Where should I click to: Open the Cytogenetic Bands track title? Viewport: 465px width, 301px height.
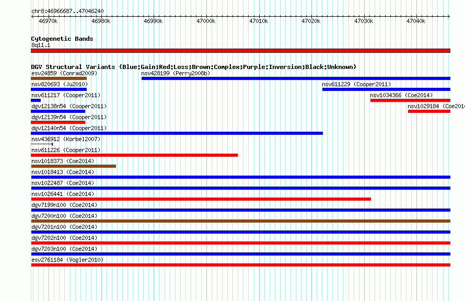coord(62,39)
